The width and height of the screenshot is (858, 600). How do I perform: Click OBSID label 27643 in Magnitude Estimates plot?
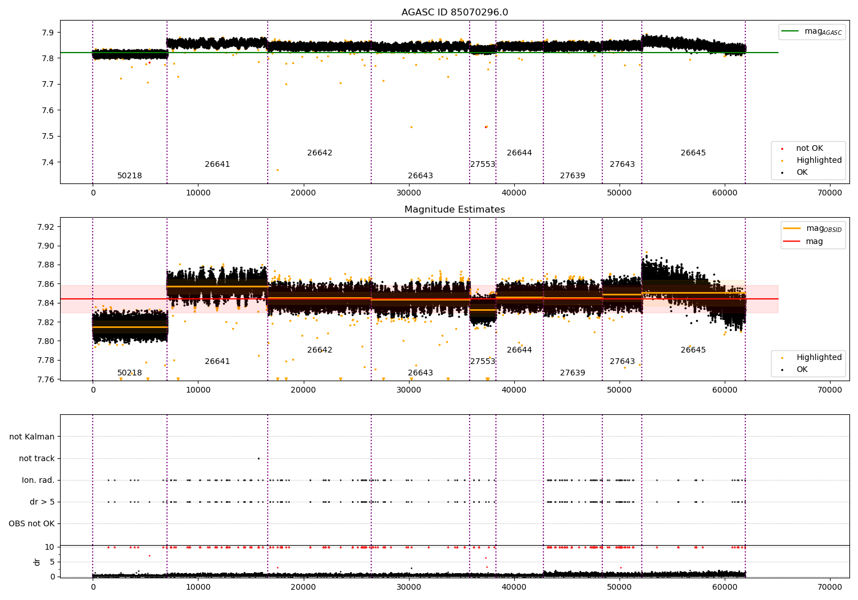tap(622, 362)
